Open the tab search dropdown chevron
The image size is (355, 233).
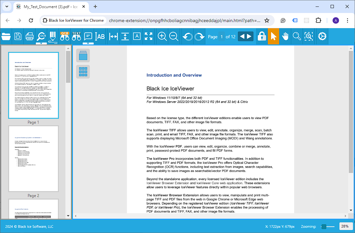click(7, 6)
